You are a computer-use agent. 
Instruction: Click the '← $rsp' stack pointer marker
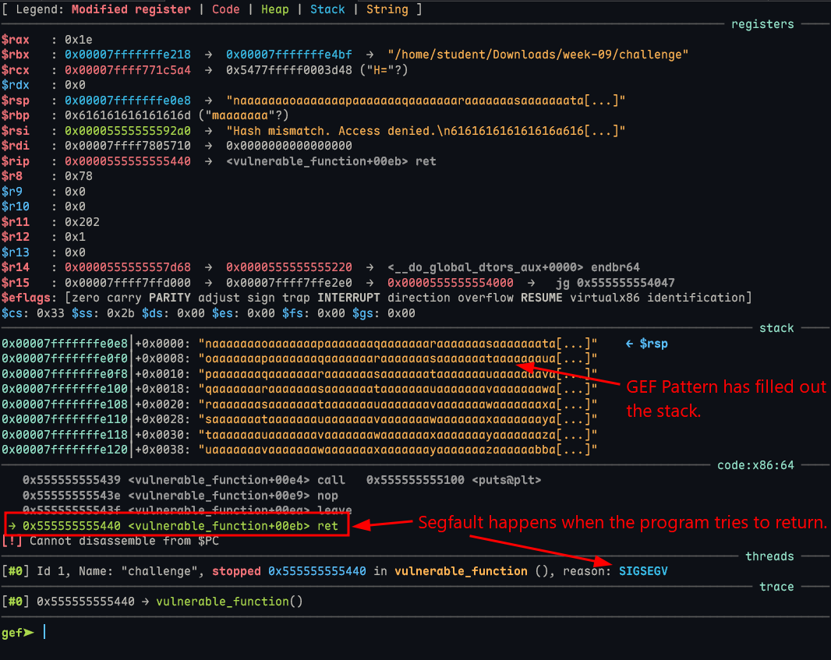[646, 344]
